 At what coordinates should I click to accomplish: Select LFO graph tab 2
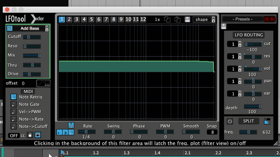[x=69, y=19]
